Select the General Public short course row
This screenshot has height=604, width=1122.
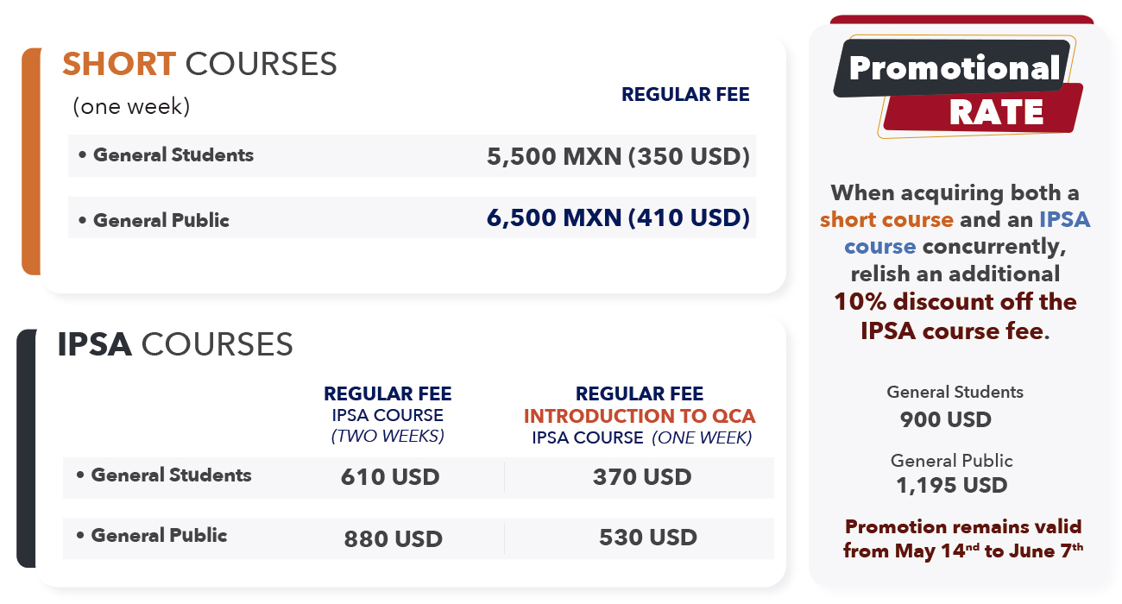tap(412, 217)
